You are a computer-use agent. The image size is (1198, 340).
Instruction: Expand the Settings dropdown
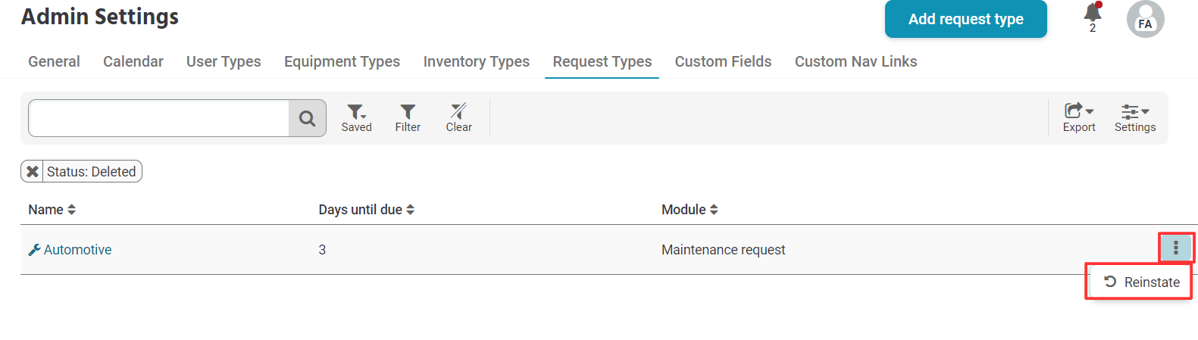coord(1135,117)
